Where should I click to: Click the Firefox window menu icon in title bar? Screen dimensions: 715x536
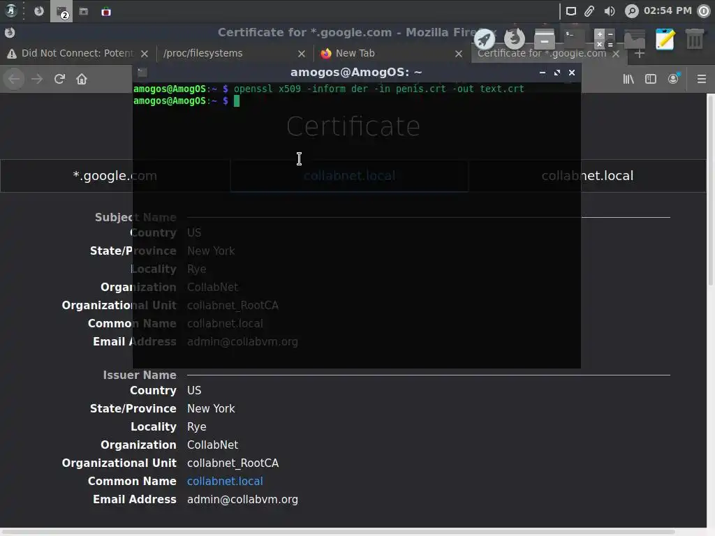coord(10,32)
